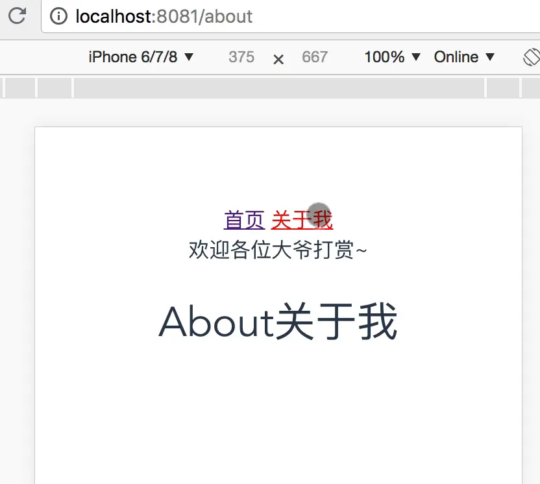Click the 欢迎各位大爷打赏~ text line
The height and width of the screenshot is (484, 540).
pyautogui.click(x=278, y=249)
